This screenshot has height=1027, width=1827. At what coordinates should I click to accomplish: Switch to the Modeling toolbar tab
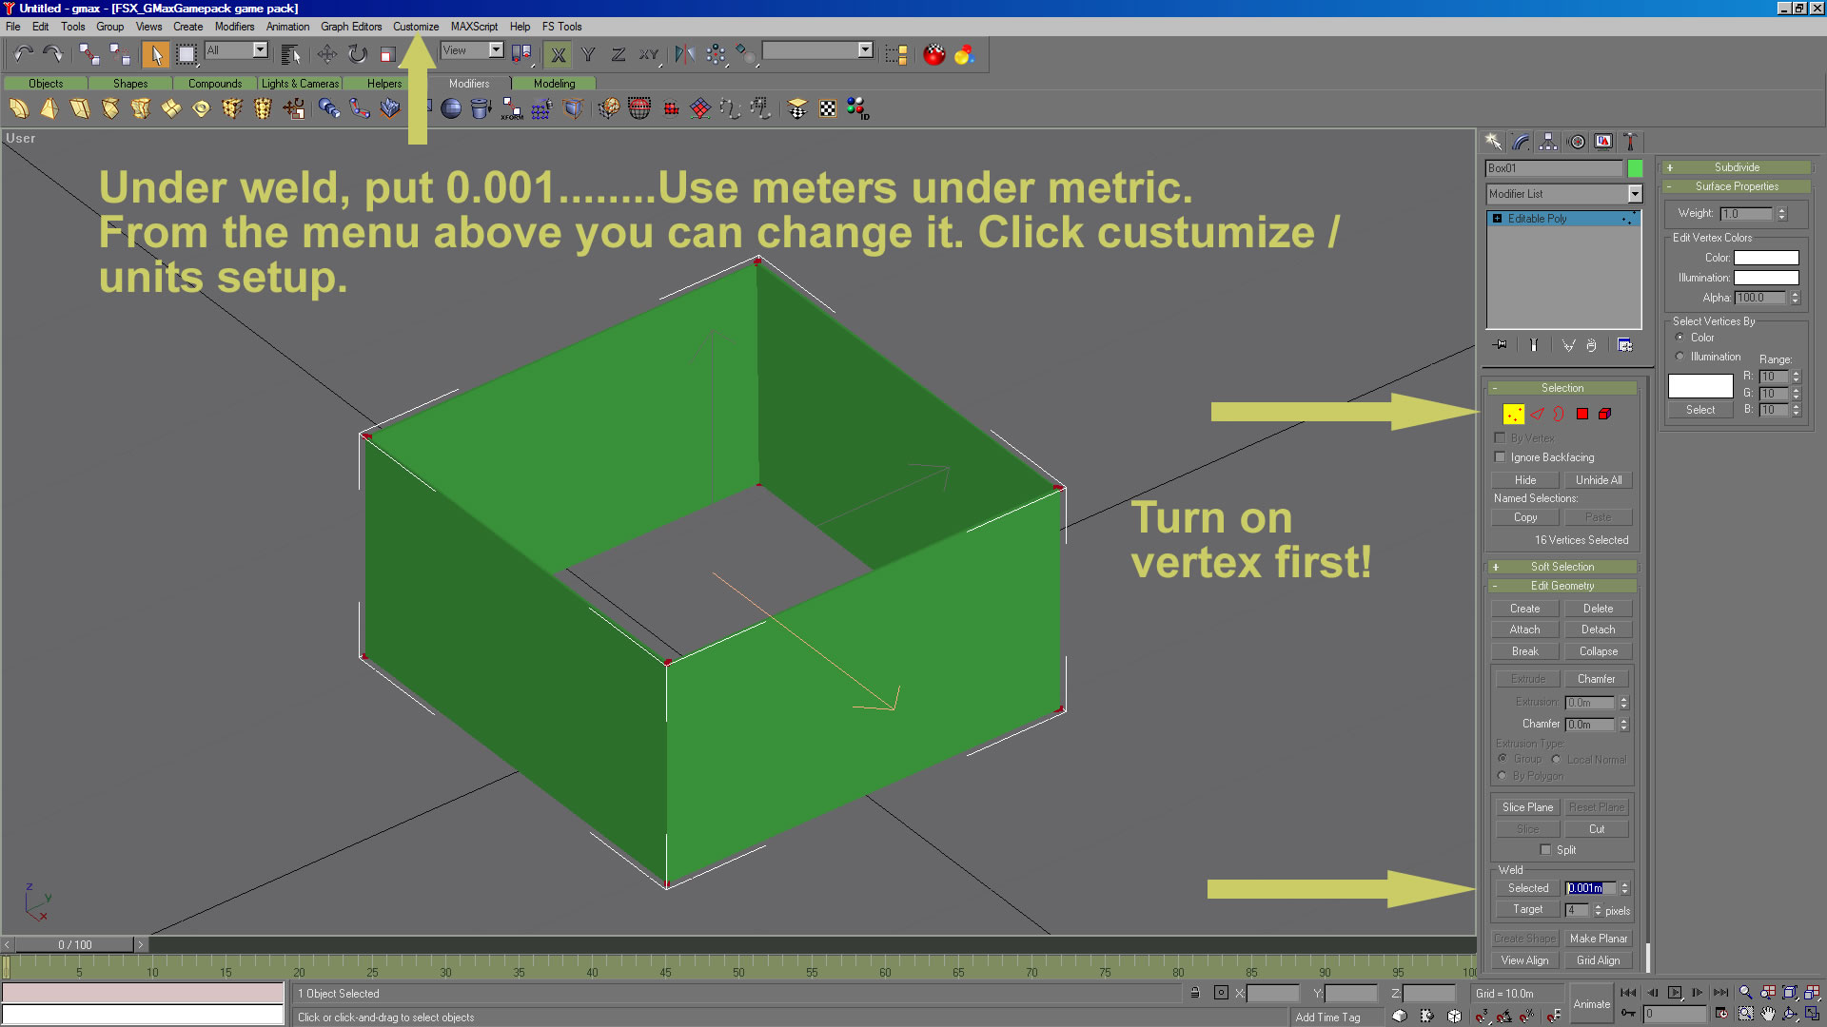pos(554,84)
